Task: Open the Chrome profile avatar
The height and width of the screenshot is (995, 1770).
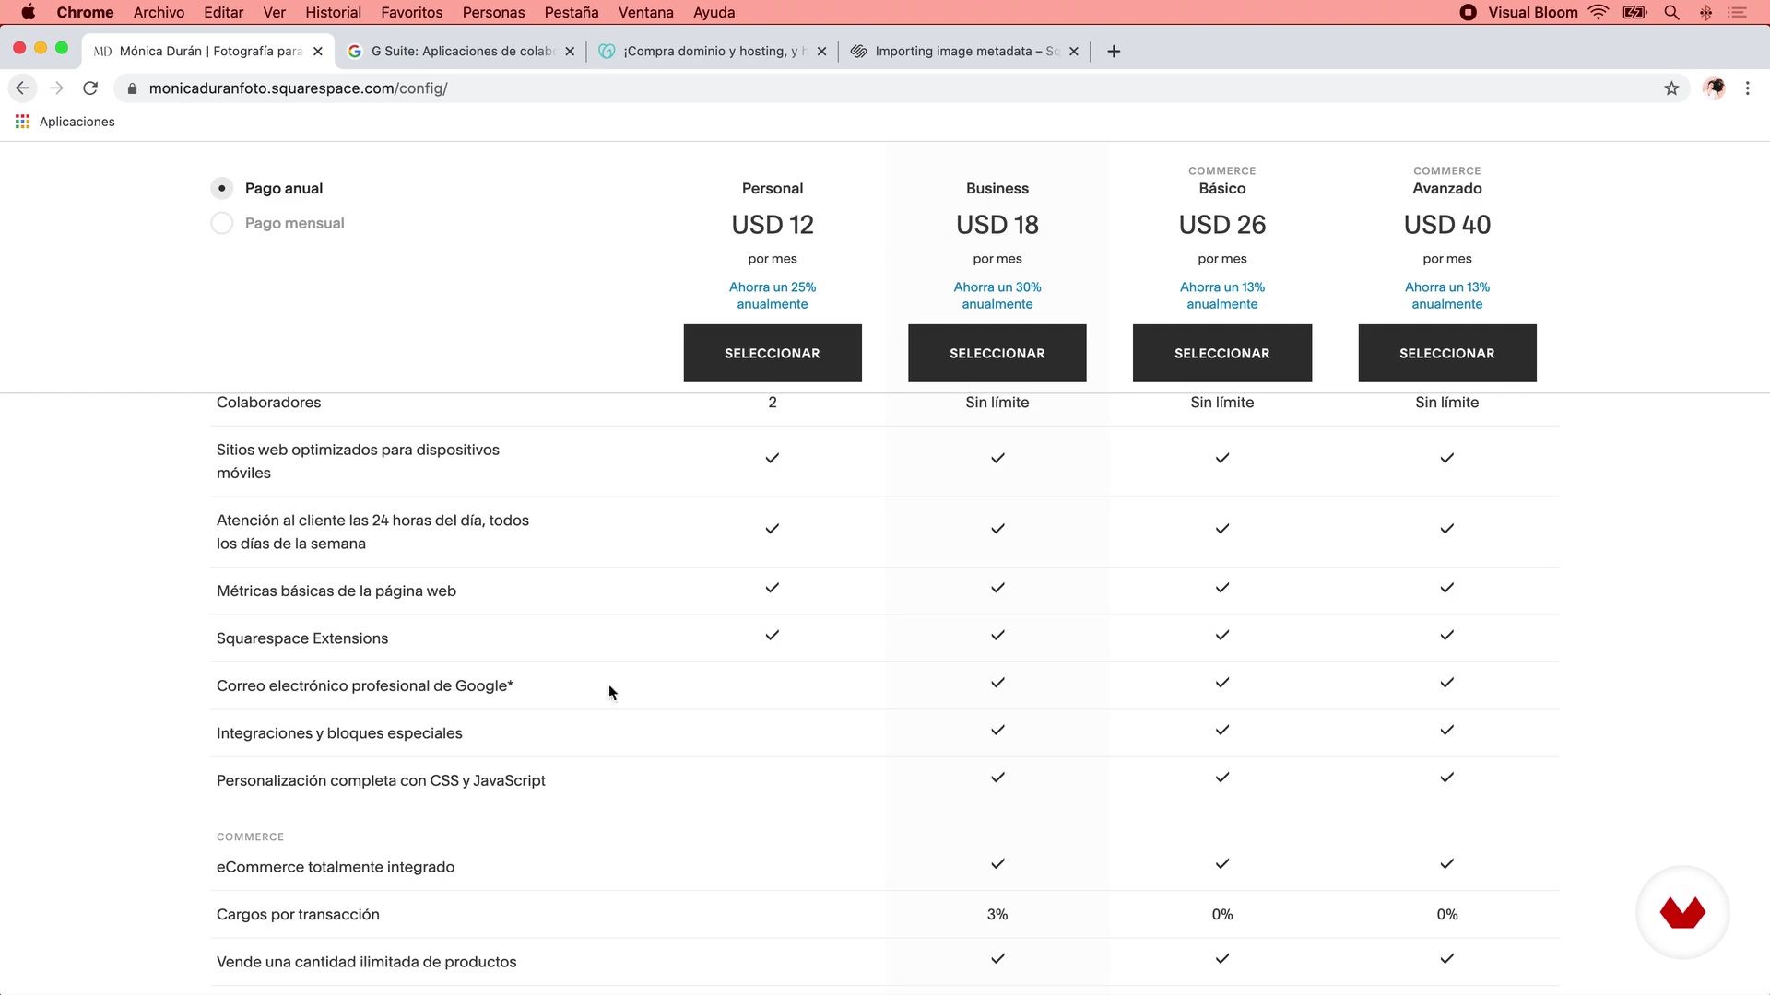Action: [1715, 88]
